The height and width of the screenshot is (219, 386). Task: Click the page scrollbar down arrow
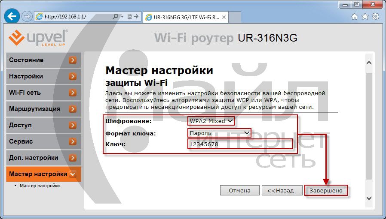(x=368, y=198)
